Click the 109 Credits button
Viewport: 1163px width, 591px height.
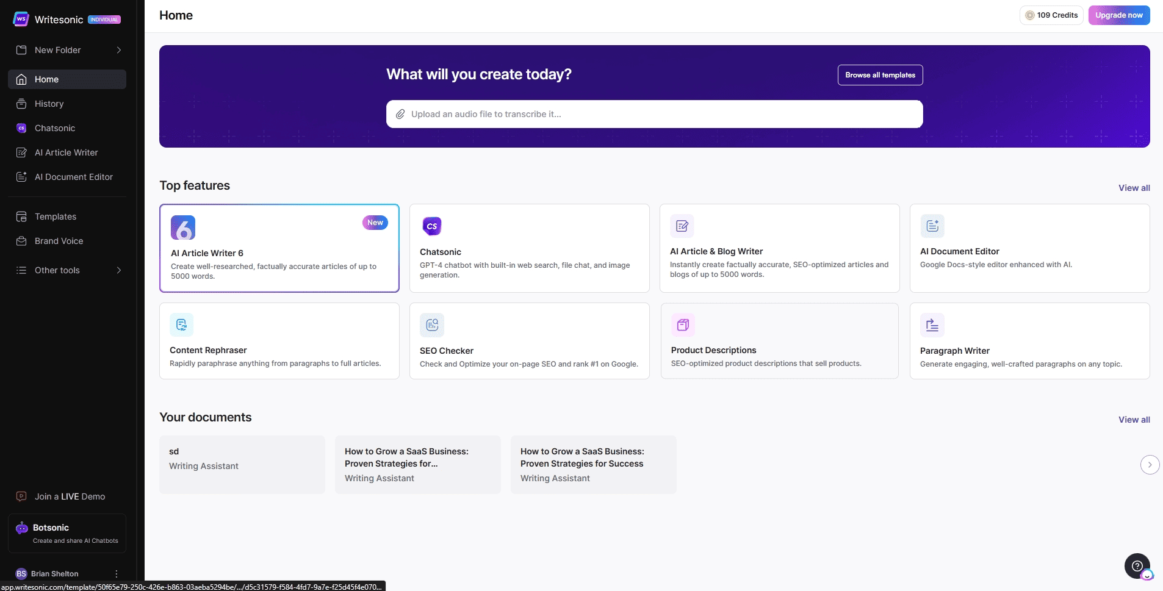pos(1051,15)
